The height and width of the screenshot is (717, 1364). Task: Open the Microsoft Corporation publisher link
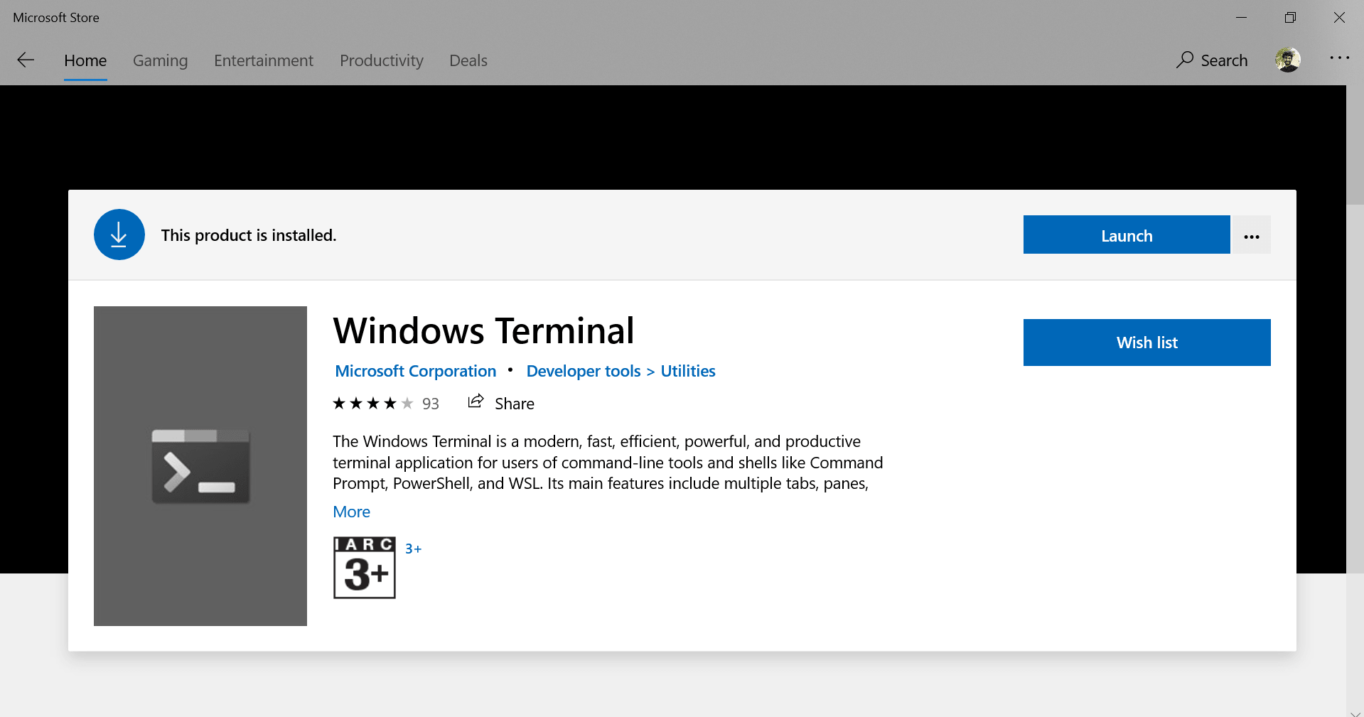click(416, 371)
